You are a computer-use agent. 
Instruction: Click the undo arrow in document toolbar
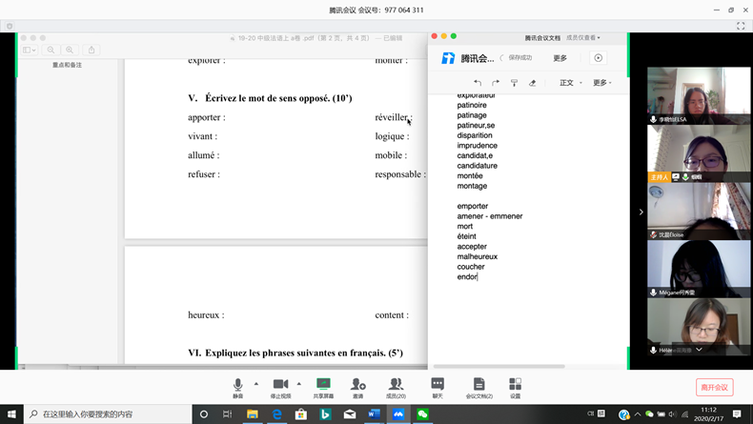(478, 83)
